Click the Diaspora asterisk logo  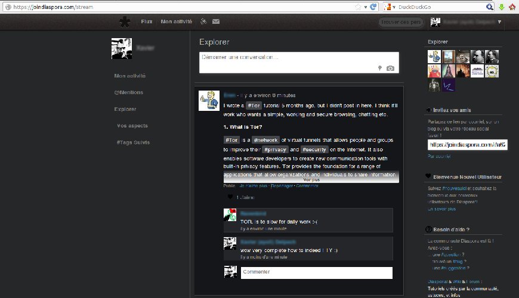[125, 22]
